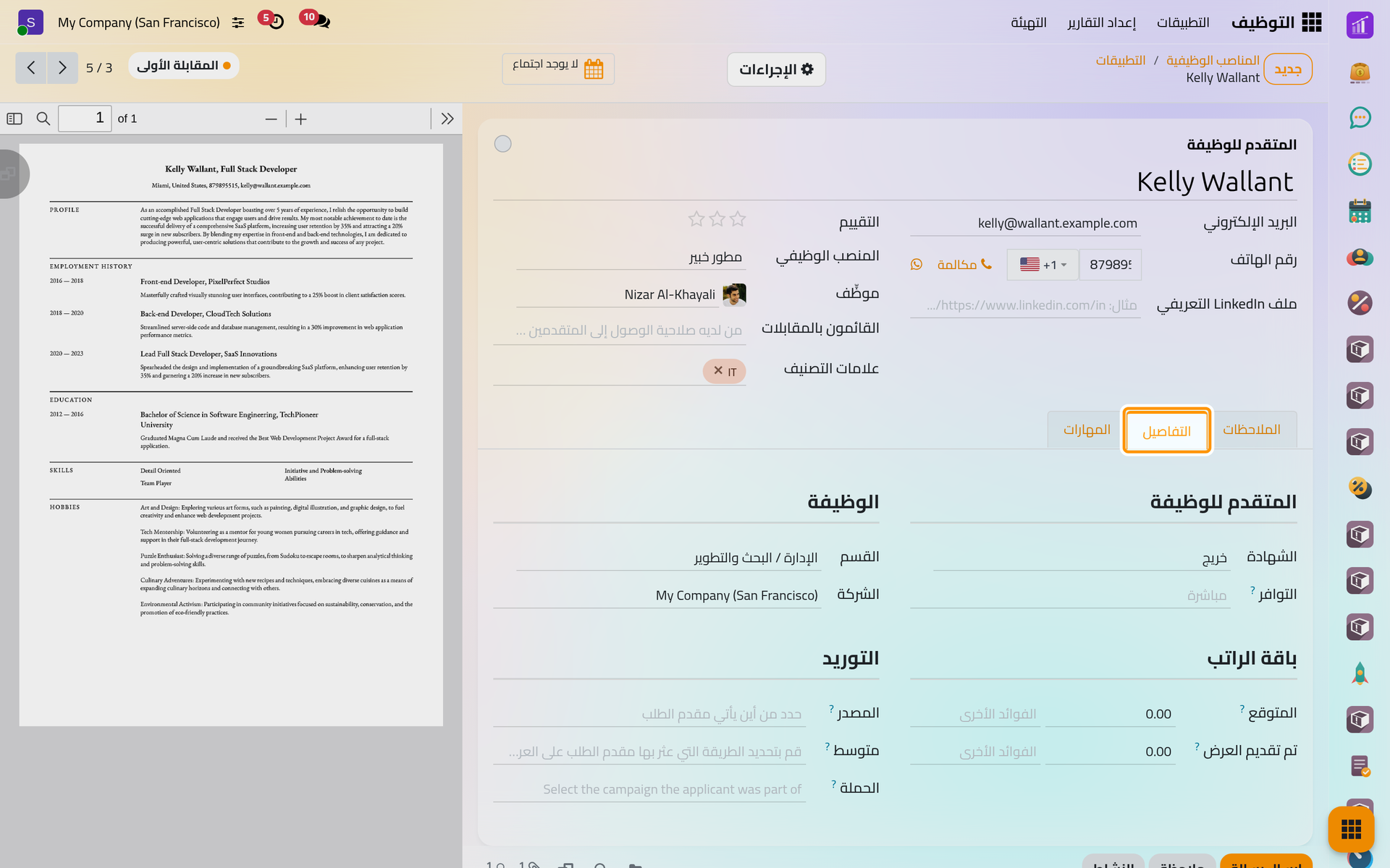Set rating to three stars
Viewport: 1390px width, 868px height.
[x=696, y=219]
